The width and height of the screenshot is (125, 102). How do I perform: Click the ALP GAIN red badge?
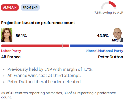pyautogui.click(x=10, y=8)
